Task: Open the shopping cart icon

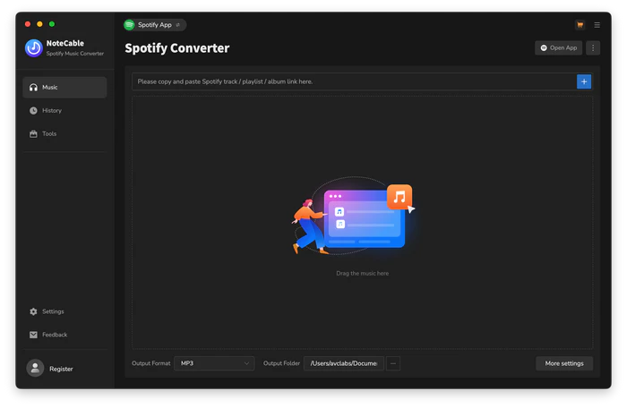Action: pos(580,25)
